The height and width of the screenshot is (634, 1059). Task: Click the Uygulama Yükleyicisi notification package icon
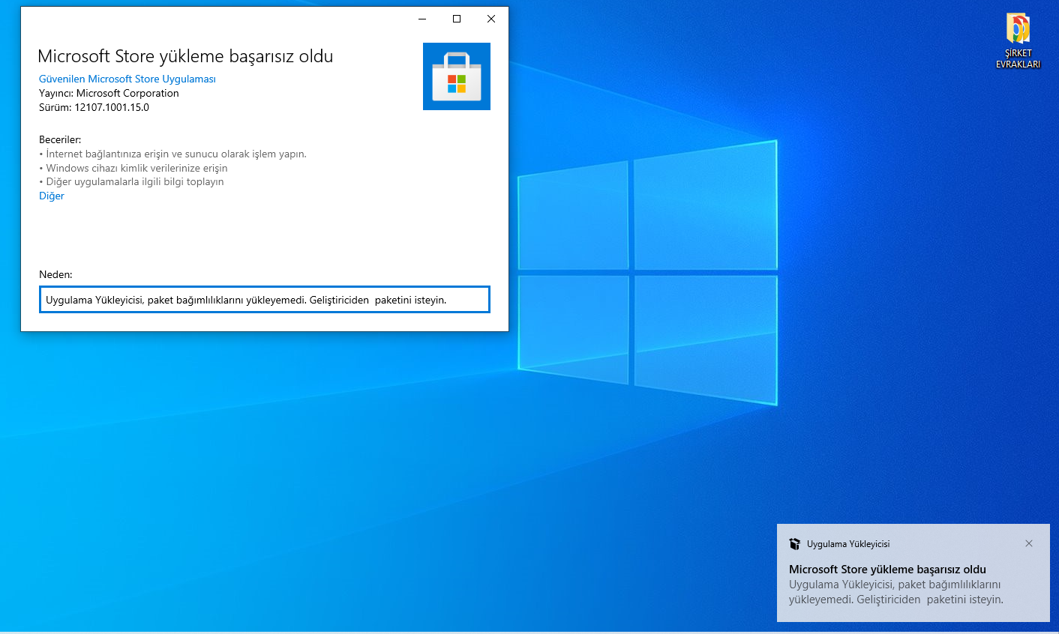pos(795,544)
